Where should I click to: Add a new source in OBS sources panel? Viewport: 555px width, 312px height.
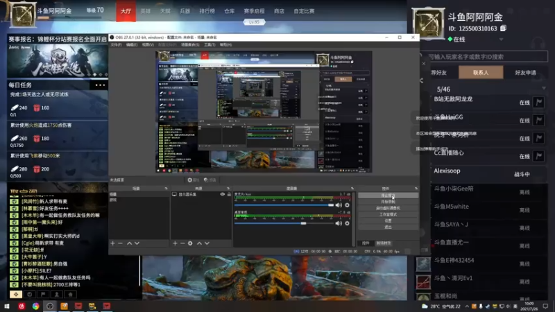click(175, 243)
